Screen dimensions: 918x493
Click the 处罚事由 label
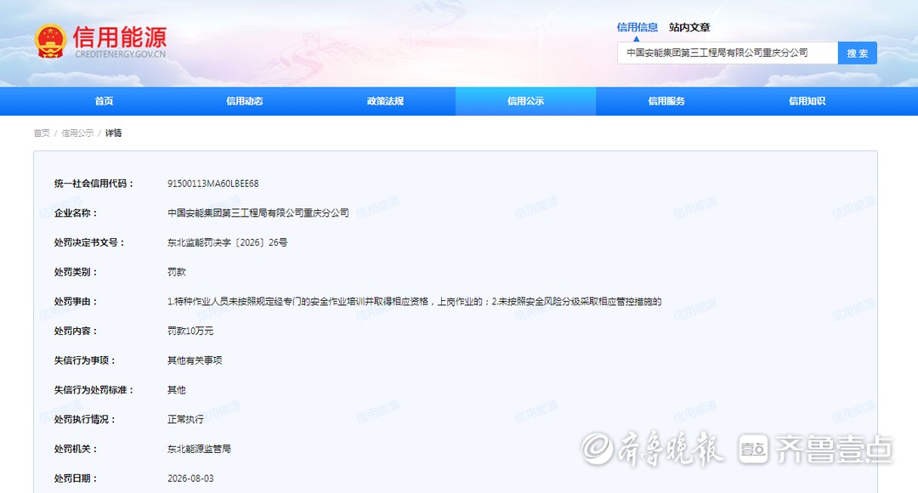pyautogui.click(x=76, y=302)
